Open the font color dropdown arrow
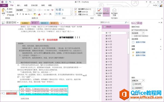 point(42,14)
